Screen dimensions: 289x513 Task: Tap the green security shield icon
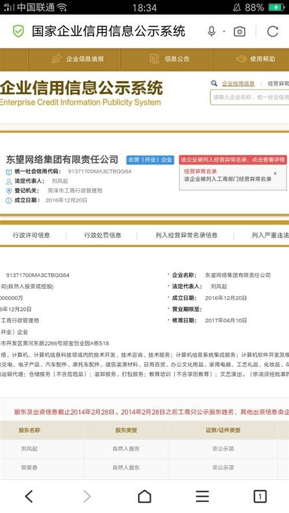pyautogui.click(x=18, y=31)
